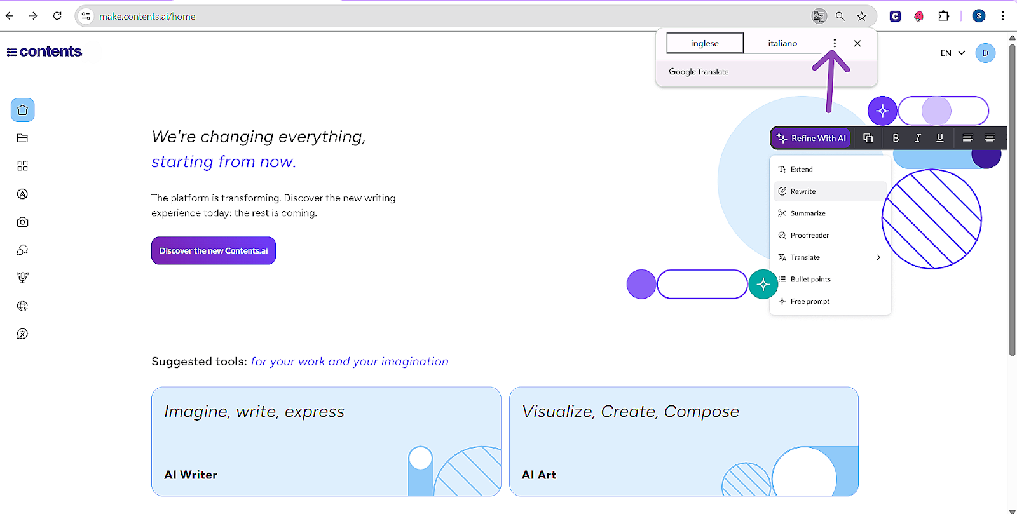Open the Chrome three-dot main menu
The height and width of the screenshot is (514, 1017).
coord(1002,17)
